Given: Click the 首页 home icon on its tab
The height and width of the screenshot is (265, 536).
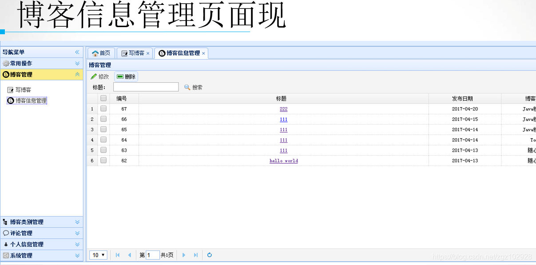Looking at the screenshot, I should (95, 53).
